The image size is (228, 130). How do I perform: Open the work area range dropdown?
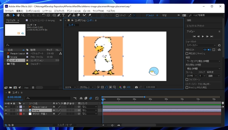[x=203, y=61]
